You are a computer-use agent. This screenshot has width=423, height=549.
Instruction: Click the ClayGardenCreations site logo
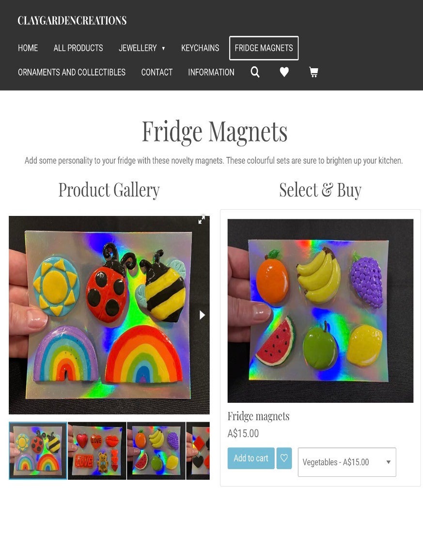click(72, 20)
